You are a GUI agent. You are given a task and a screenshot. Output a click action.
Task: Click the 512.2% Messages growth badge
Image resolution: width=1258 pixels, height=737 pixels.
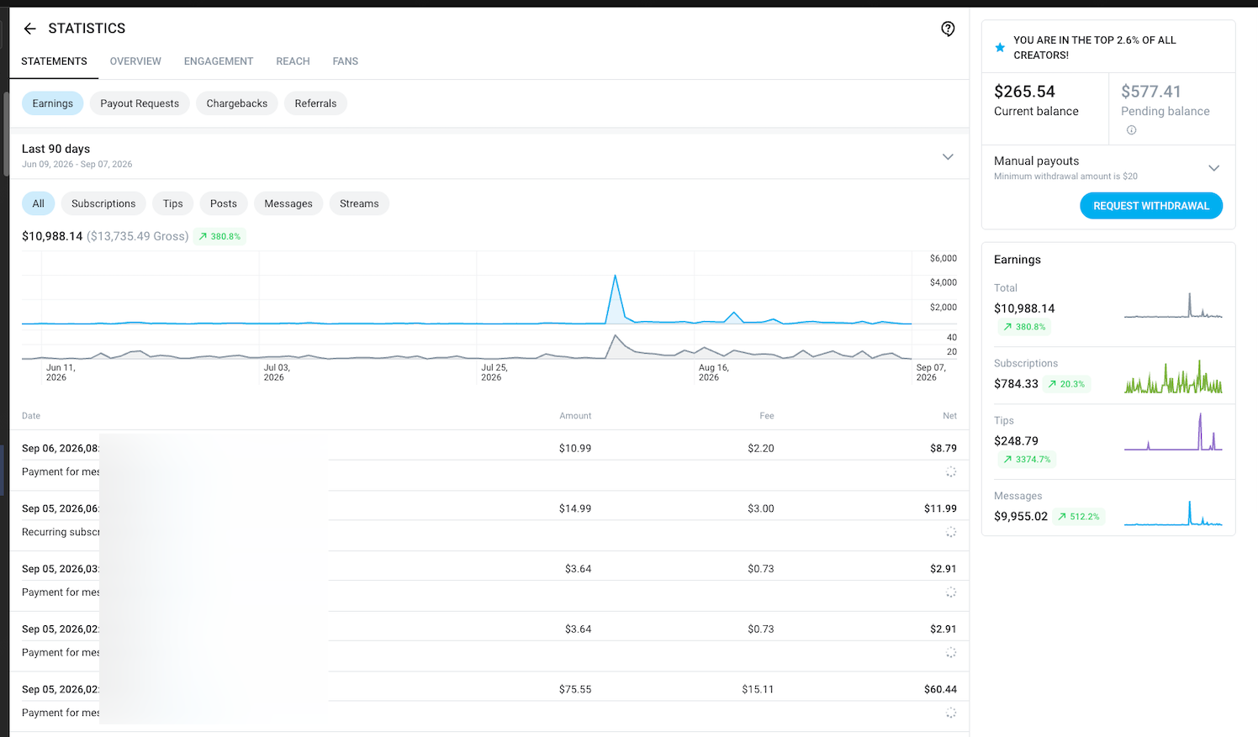(x=1079, y=517)
